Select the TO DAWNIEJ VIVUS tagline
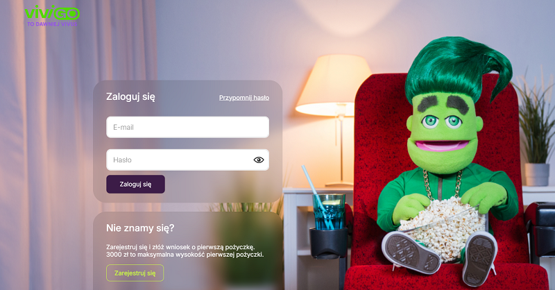Viewport: 555px width, 290px height. click(53, 24)
